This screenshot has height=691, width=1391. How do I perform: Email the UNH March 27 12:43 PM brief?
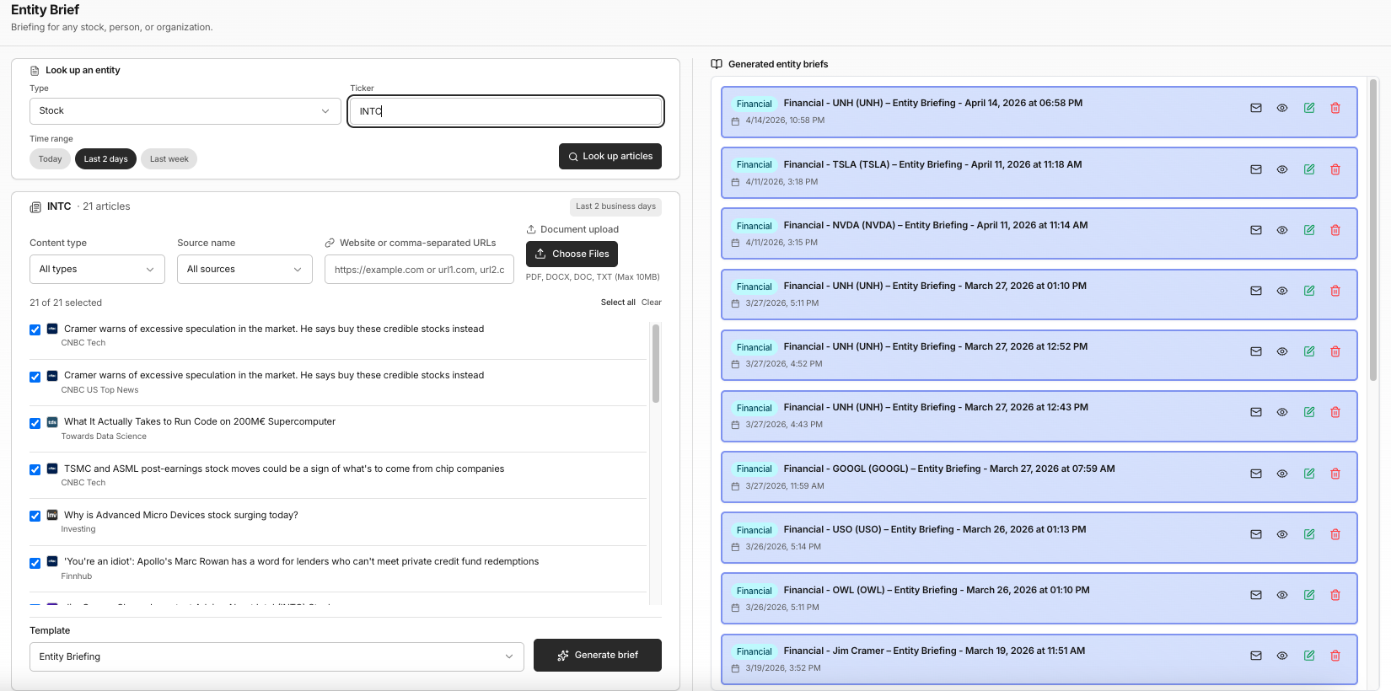point(1256,412)
